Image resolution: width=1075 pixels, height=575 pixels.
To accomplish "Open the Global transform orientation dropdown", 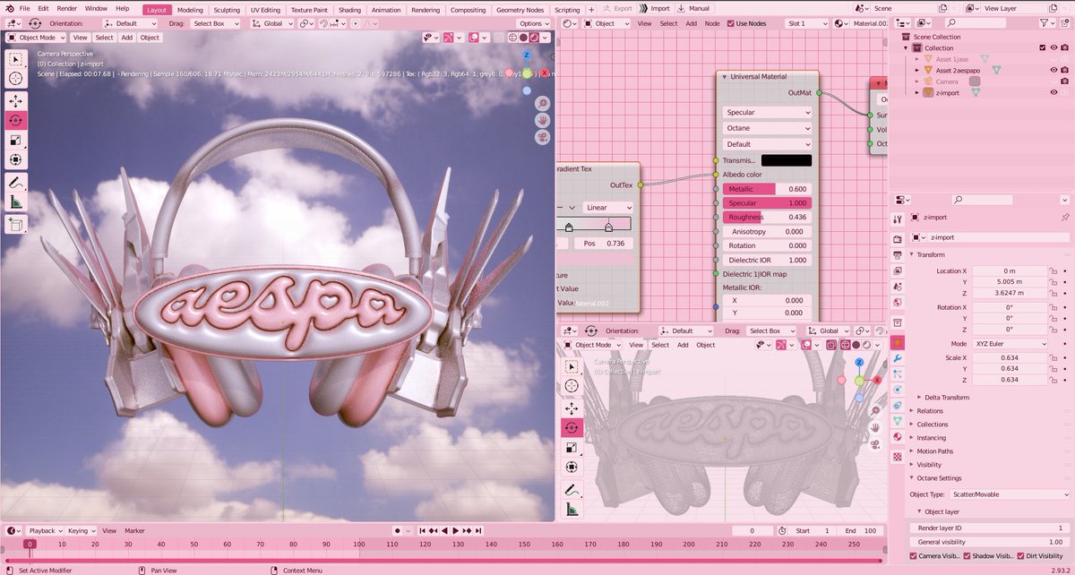I will pyautogui.click(x=272, y=23).
